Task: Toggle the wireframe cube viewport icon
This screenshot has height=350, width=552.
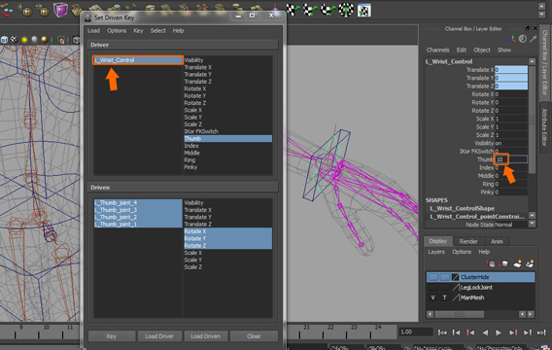Action: 4,40
